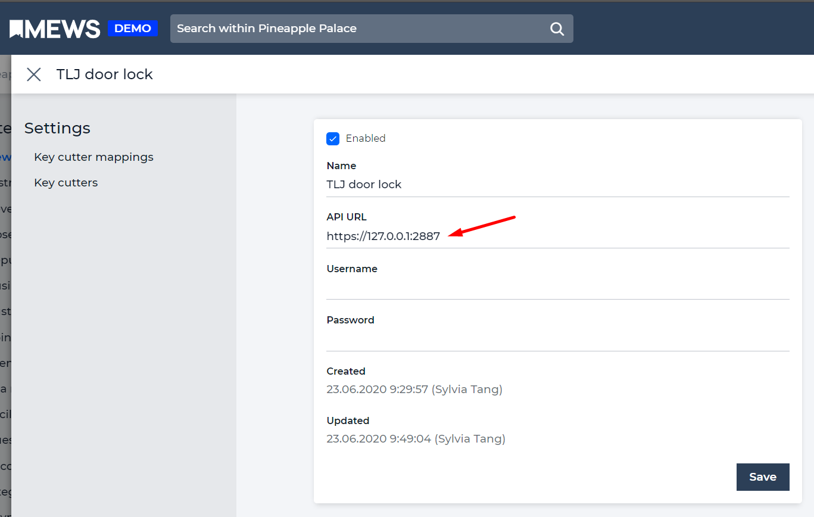Click the Username input field
The image size is (814, 517).
pyautogui.click(x=558, y=288)
